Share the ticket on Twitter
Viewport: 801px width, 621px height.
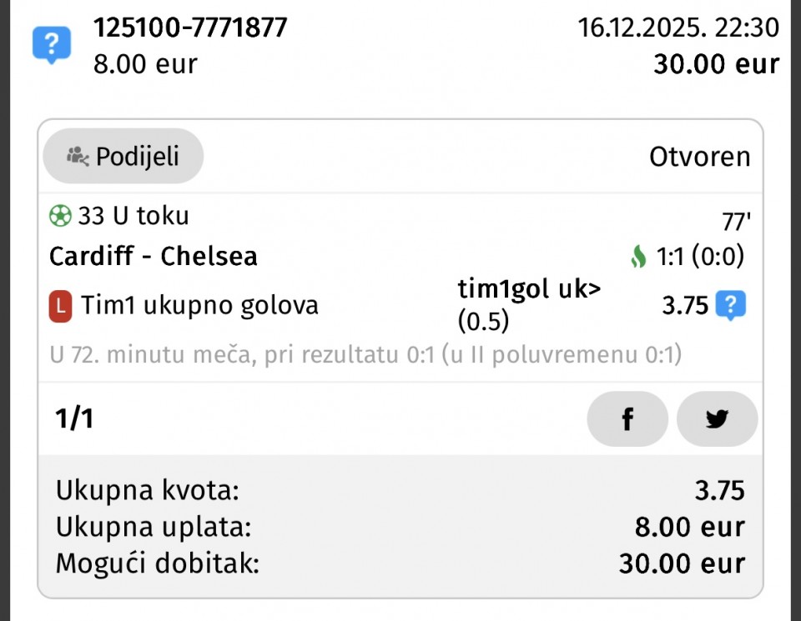[717, 419]
